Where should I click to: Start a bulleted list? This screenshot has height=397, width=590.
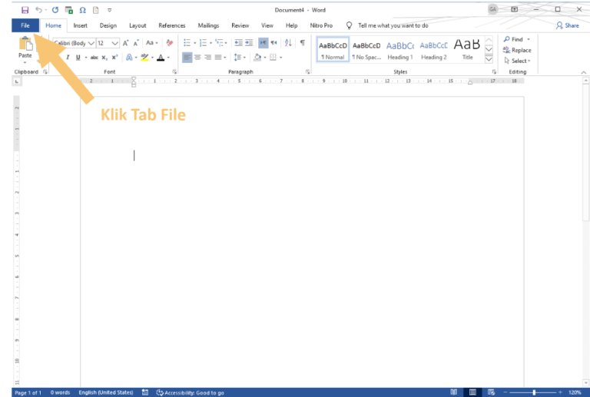coord(187,43)
